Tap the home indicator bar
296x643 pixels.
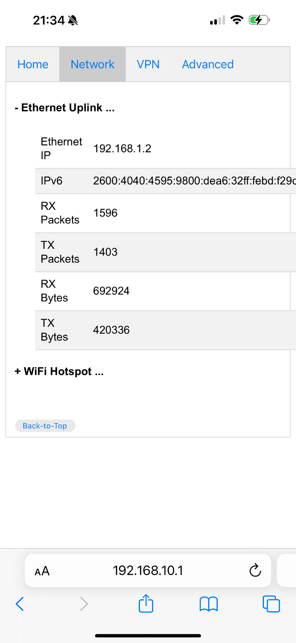[148, 636]
